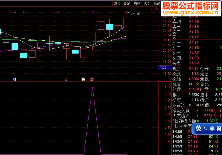Click the 标记 mark button
The width and height of the screenshot is (222, 155).
click(157, 3)
